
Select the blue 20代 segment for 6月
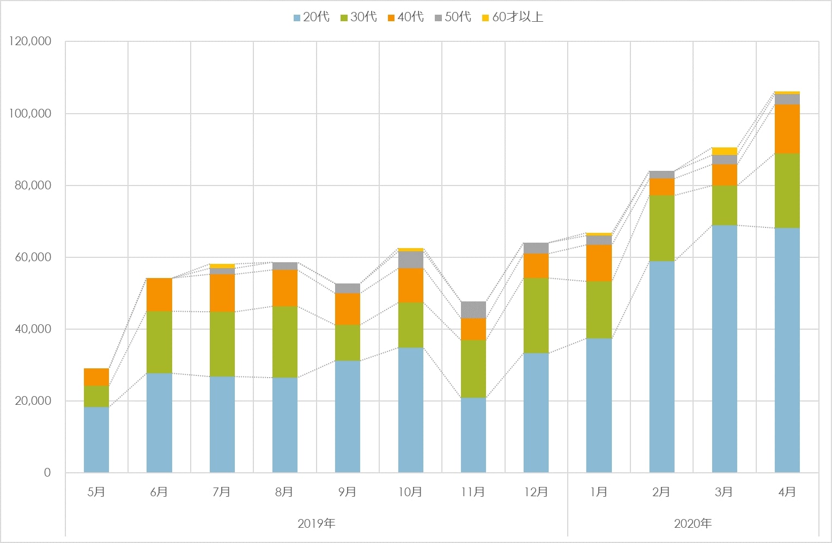(x=159, y=423)
